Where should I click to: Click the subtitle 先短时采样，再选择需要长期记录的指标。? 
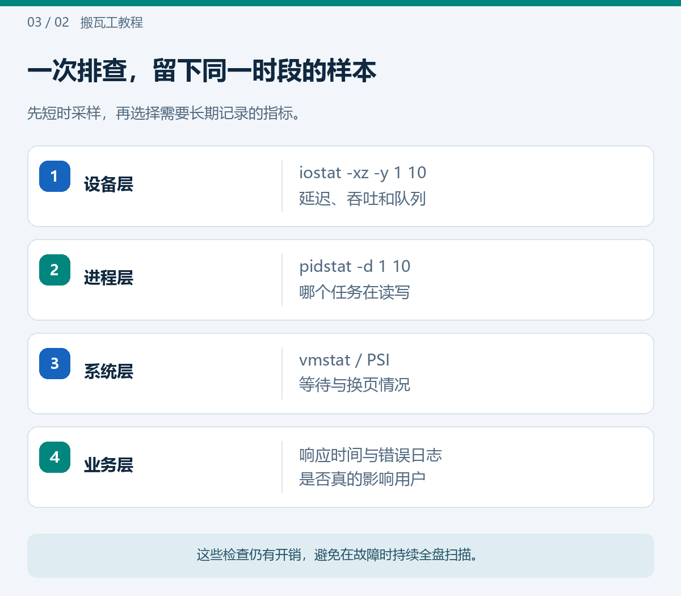pos(164,114)
